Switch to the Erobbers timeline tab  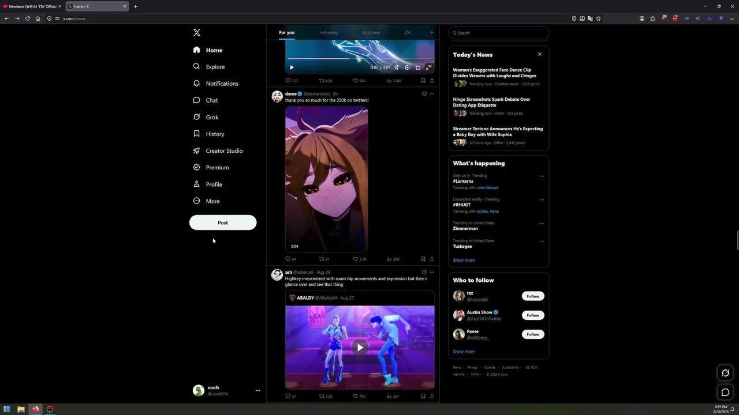click(x=371, y=32)
